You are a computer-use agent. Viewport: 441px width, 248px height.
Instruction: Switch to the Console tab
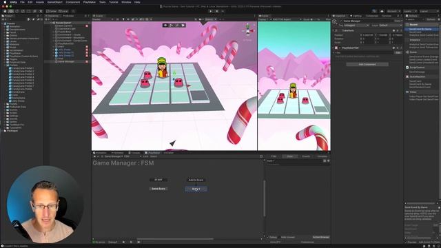[134, 153]
